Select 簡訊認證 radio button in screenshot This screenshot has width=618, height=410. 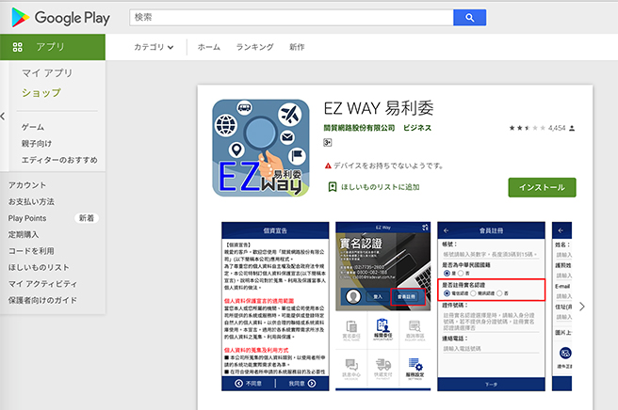473,293
